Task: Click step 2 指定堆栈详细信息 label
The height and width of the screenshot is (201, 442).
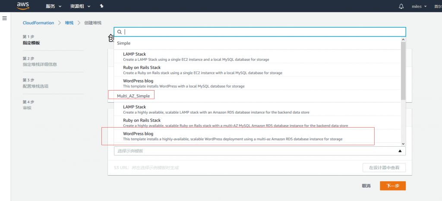Action: tap(40, 64)
